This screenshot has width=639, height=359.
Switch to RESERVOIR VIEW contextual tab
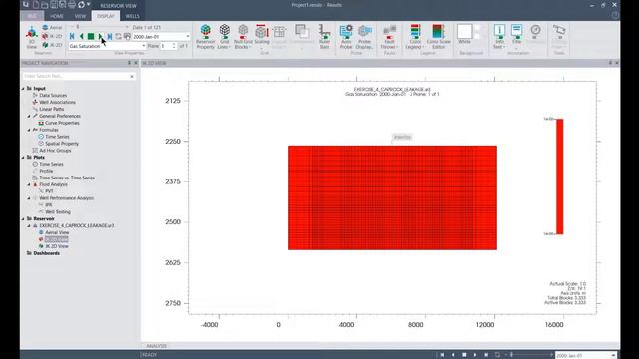click(x=118, y=6)
